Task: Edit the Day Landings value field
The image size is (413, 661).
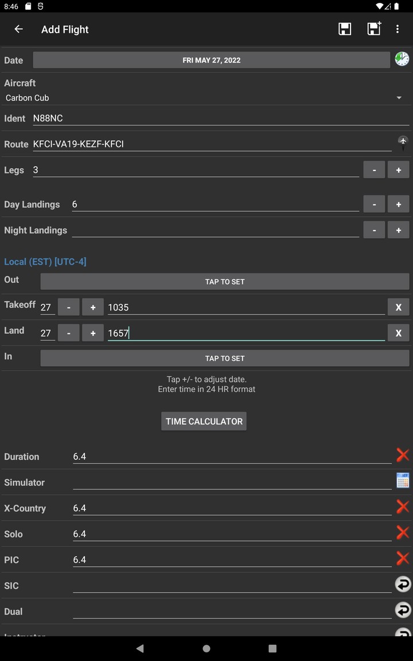Action: 215,204
